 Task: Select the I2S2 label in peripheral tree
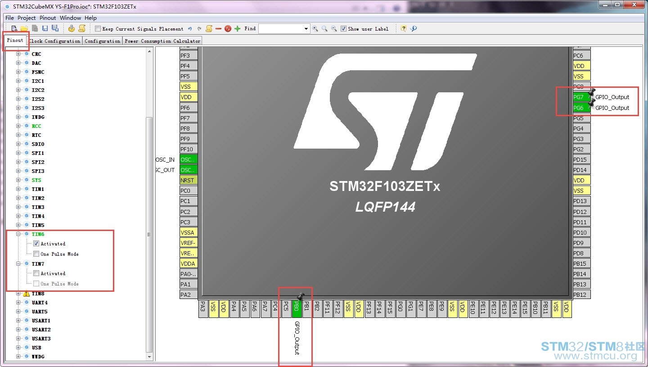click(x=38, y=99)
